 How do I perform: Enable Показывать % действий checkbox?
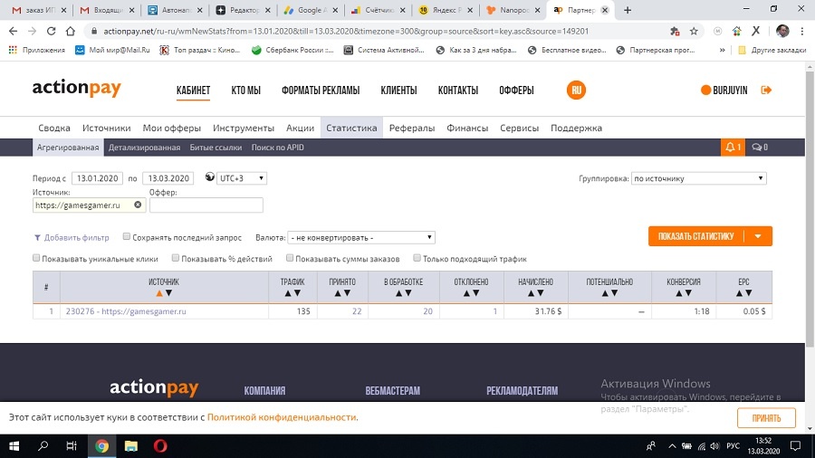tap(175, 258)
